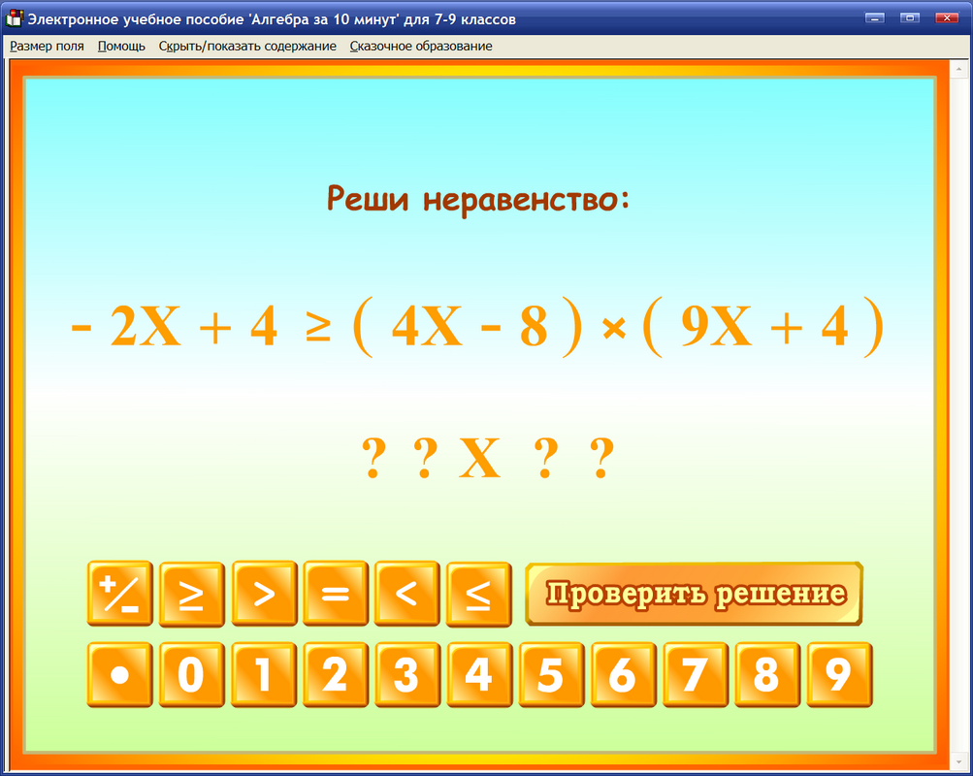Click the decimal point key

coord(120,674)
